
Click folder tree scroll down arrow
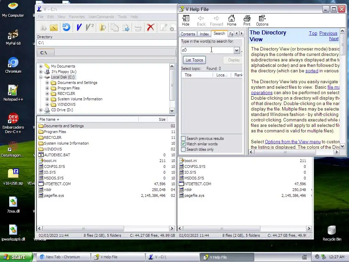coord(172,111)
